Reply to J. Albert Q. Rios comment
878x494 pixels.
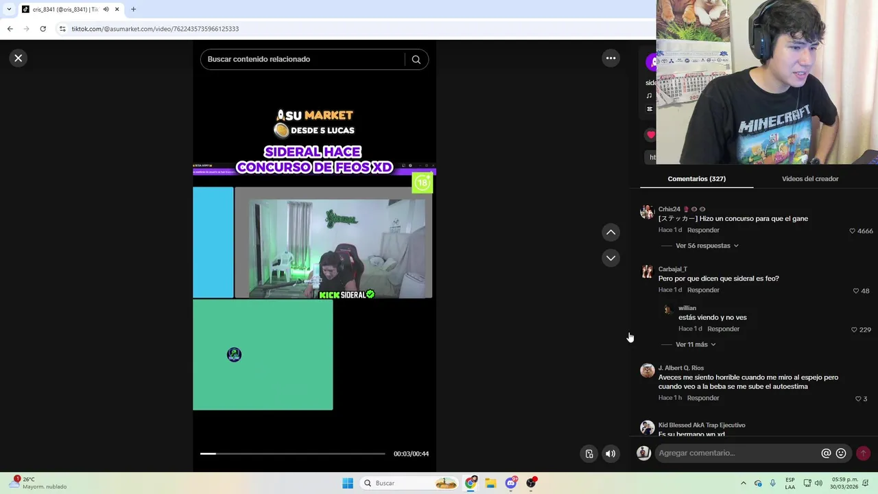(x=703, y=398)
